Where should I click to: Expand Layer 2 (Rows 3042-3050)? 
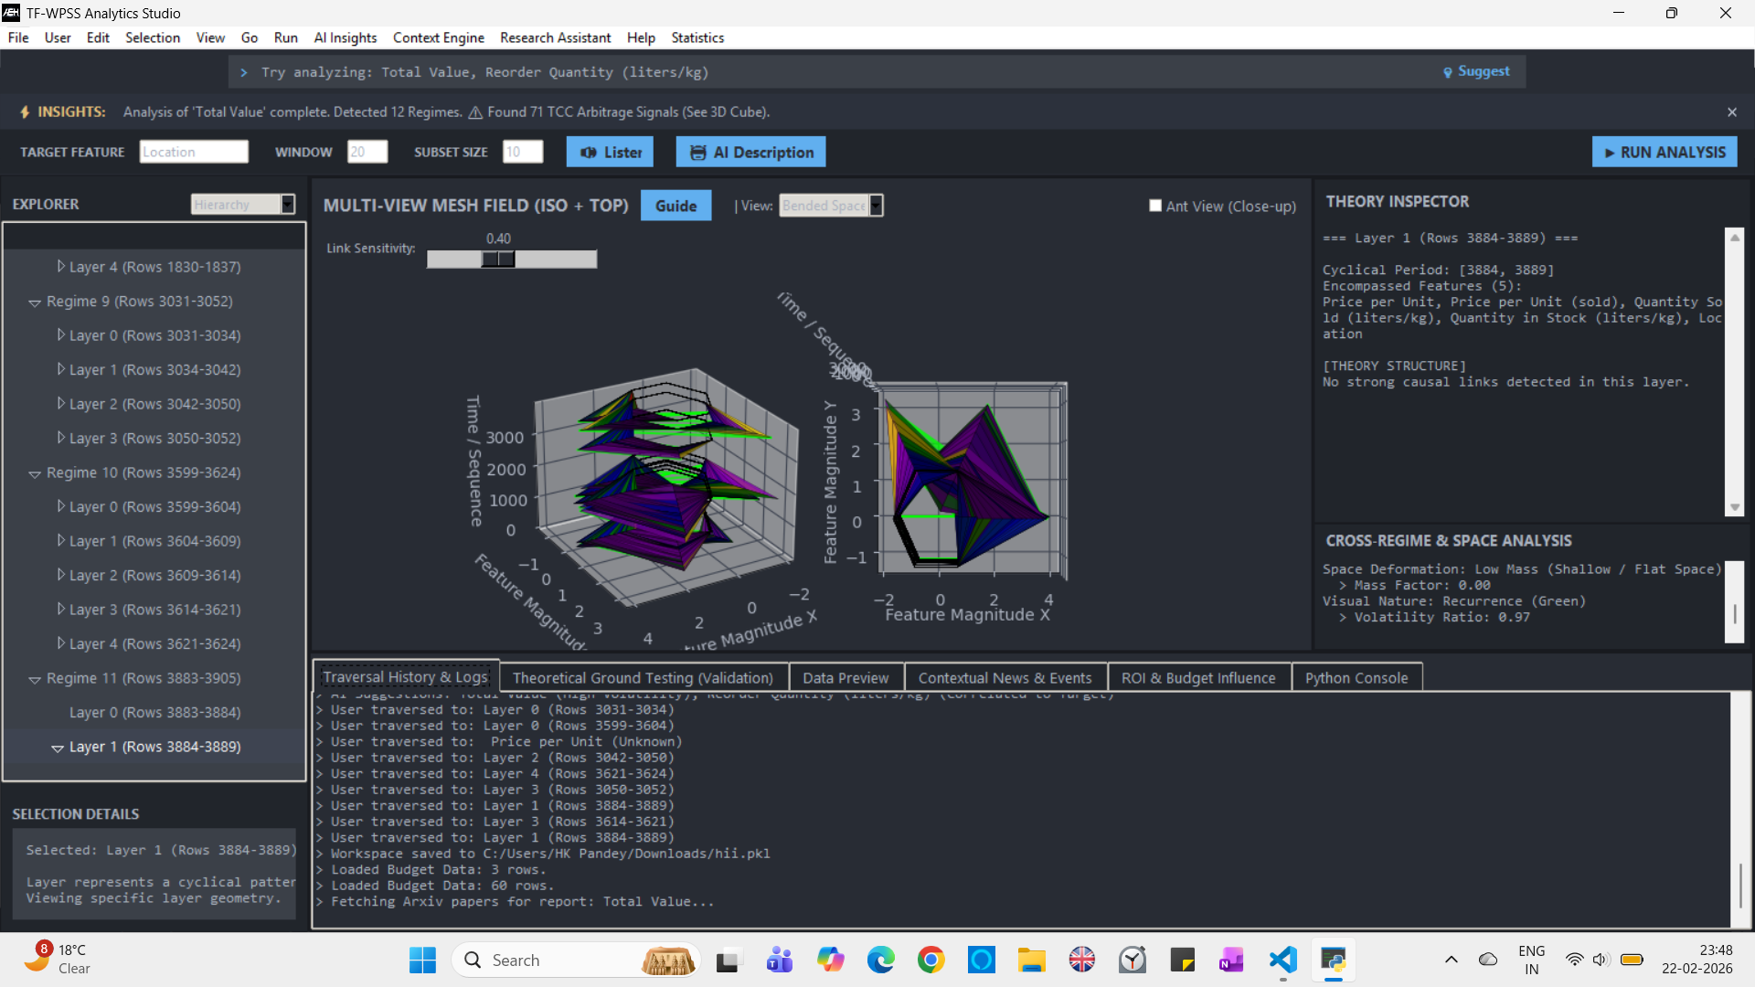coord(60,404)
